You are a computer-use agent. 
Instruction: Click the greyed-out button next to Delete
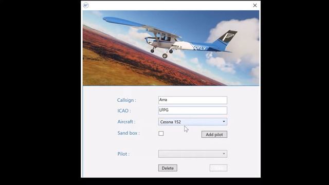click(218, 168)
